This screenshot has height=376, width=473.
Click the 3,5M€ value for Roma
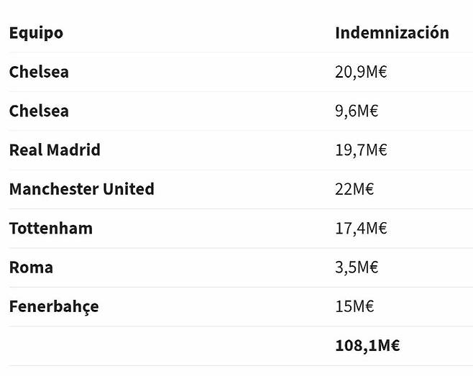coord(357,267)
